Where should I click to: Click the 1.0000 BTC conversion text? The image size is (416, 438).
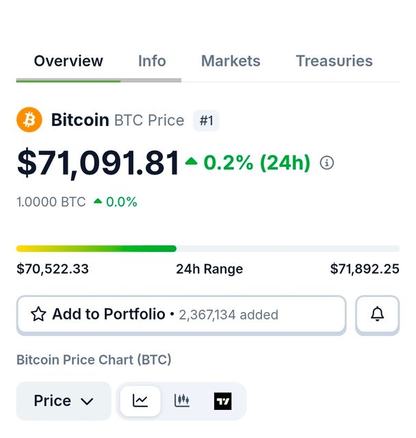point(51,202)
